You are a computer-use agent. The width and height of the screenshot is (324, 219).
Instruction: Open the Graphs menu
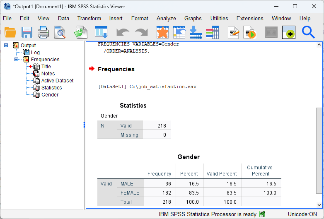193,18
